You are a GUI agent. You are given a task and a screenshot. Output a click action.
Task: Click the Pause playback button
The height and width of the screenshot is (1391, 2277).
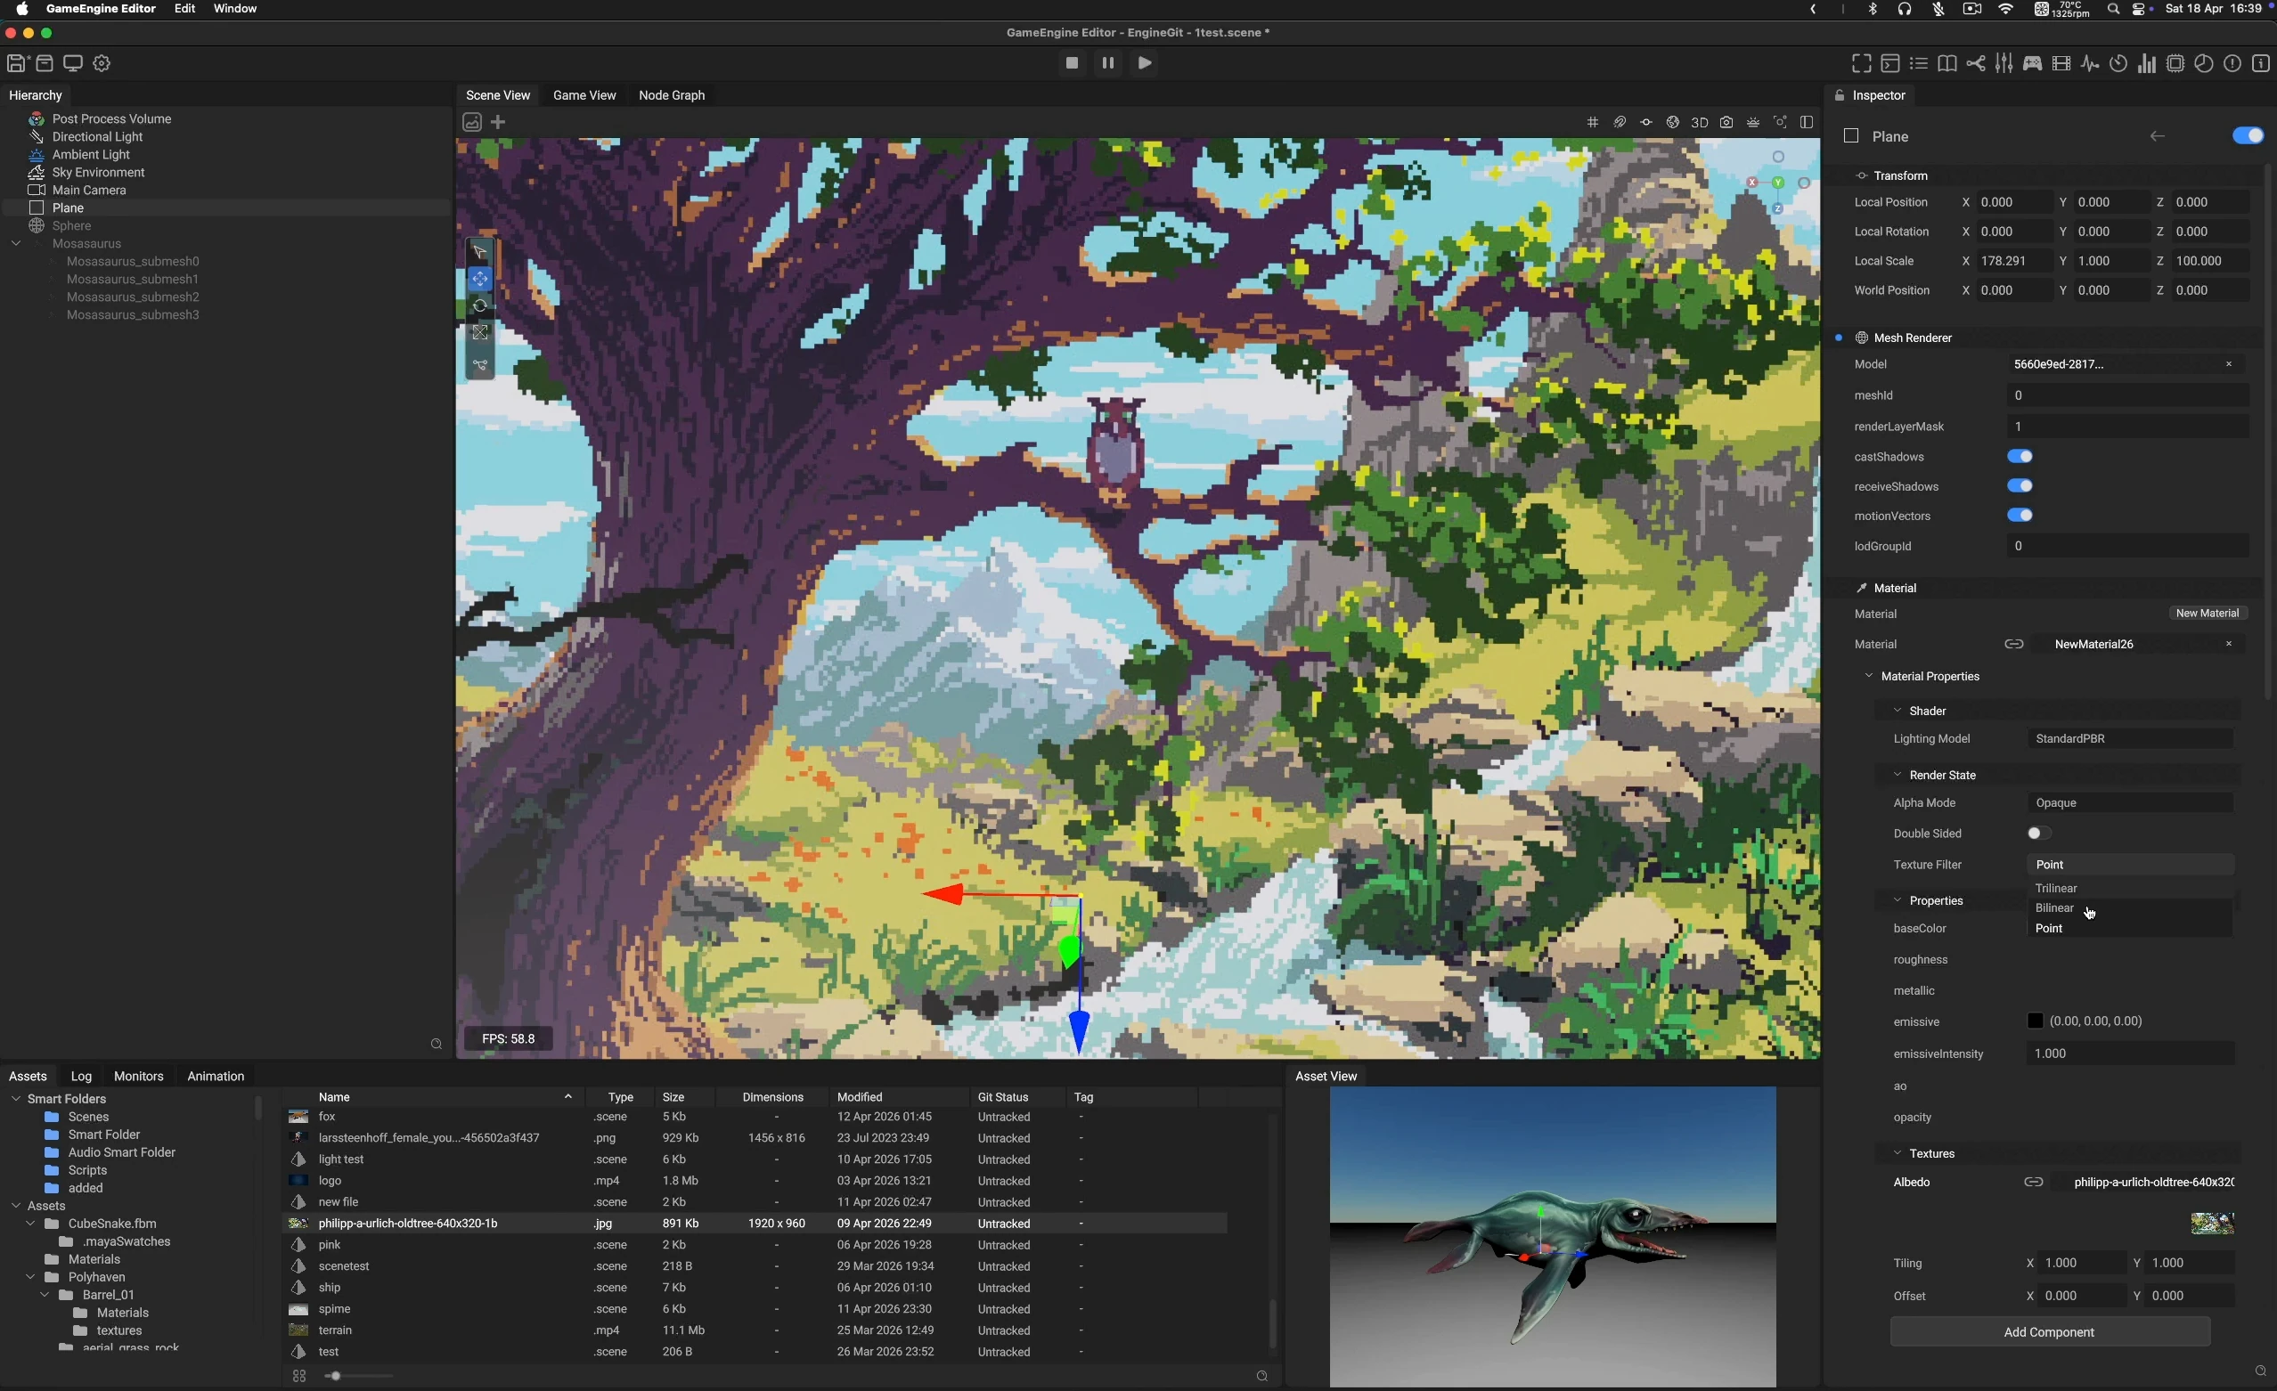[1108, 64]
